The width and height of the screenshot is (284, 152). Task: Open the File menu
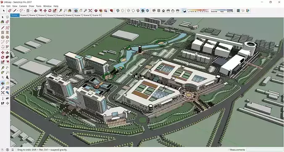pos(3,6)
